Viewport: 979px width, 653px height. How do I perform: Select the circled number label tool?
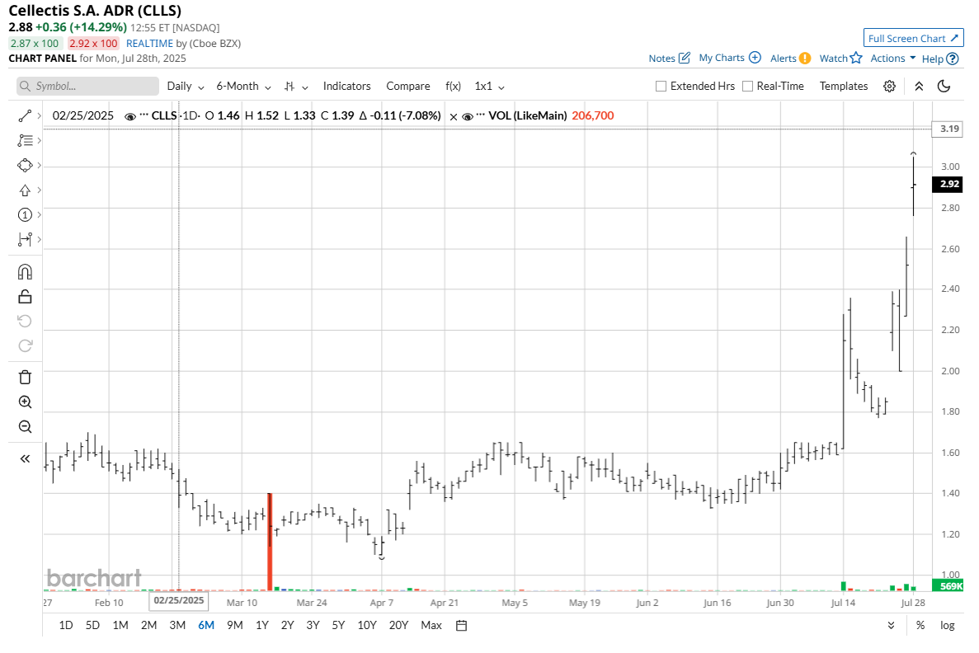pyautogui.click(x=25, y=214)
